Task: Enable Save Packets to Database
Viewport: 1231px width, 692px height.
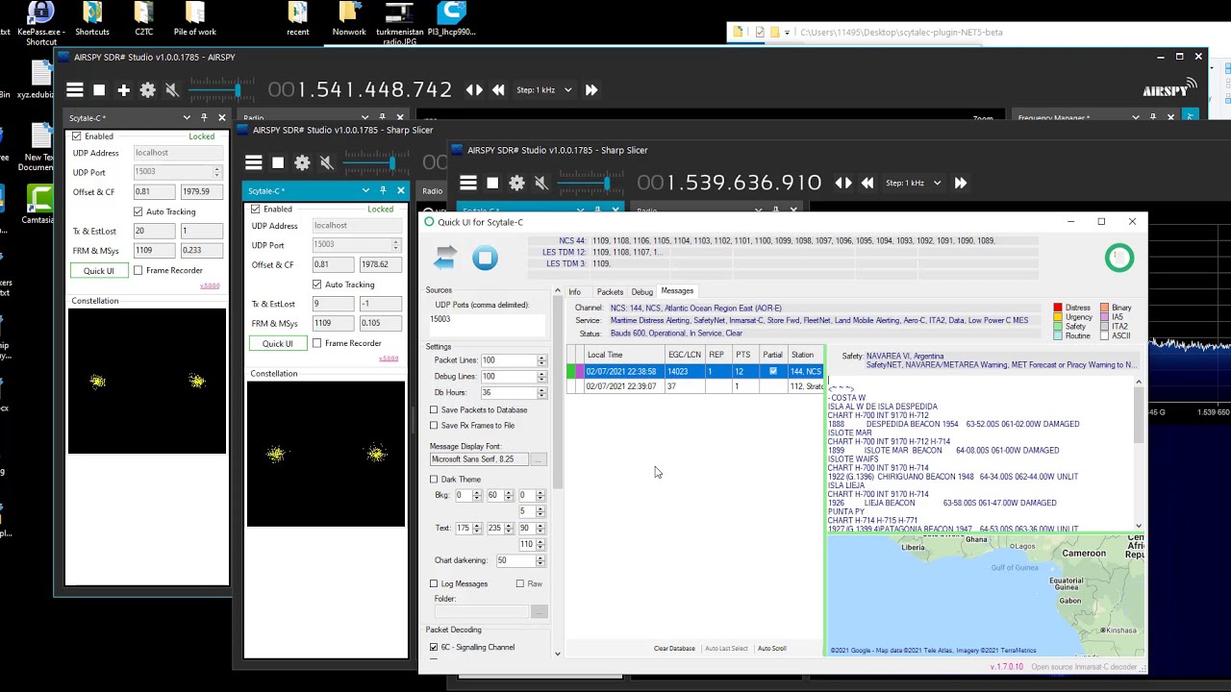Action: (434, 409)
